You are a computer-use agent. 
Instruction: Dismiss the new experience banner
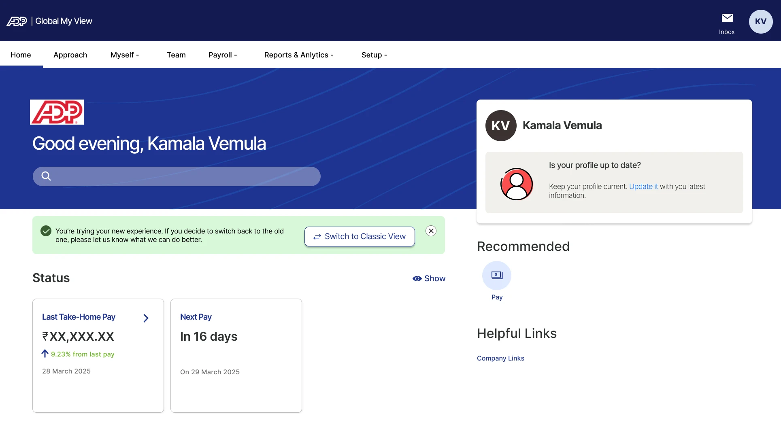click(431, 231)
